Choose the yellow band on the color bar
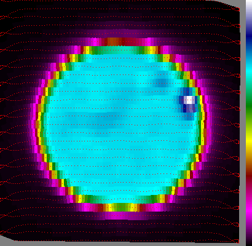The height and width of the screenshot is (246, 252). [x=249, y=140]
